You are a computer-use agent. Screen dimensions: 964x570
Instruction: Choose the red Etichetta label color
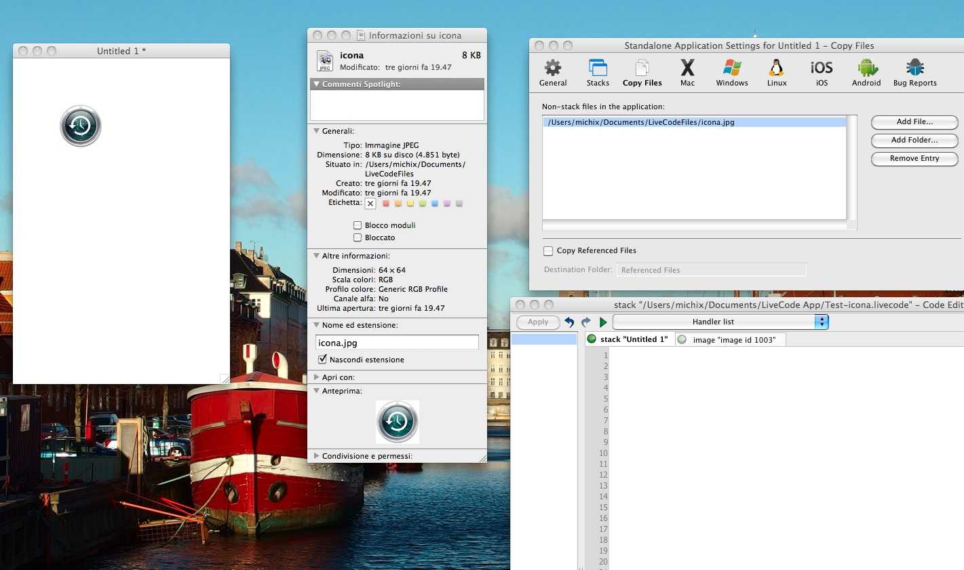pyautogui.click(x=386, y=204)
